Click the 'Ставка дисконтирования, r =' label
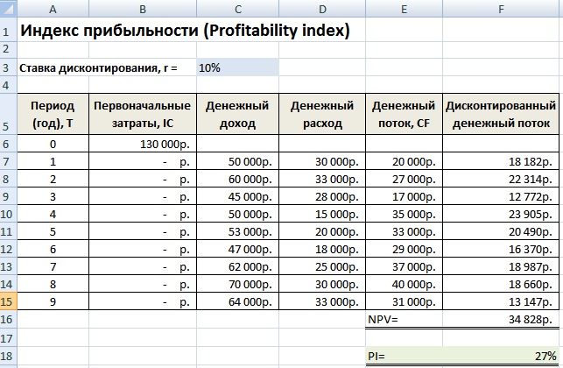563x368 pixels. point(98,67)
